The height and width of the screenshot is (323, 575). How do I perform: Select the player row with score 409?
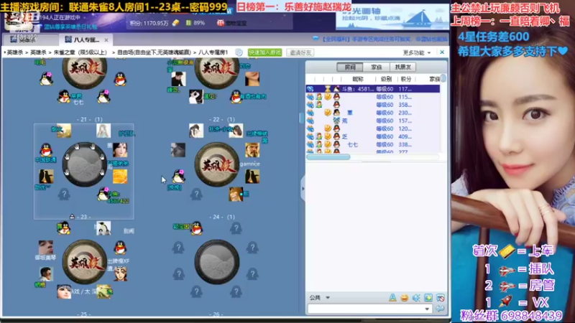(x=372, y=136)
